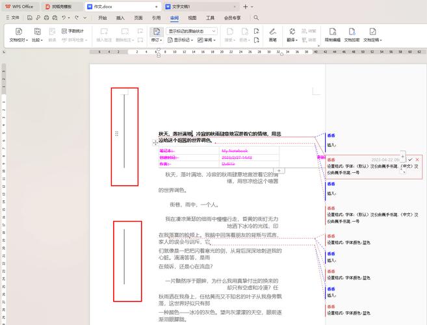Open the 比较 compare documents tool
Image resolution: width=427 pixels, height=325 pixels.
(x=37, y=35)
